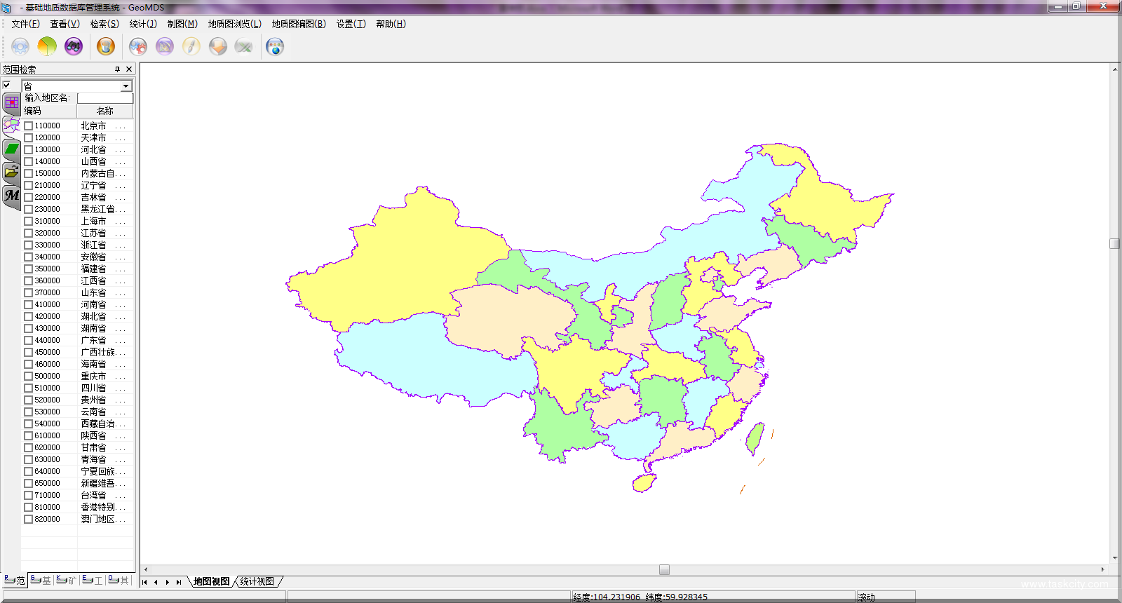Click the 名称 column header
Screen dimensions: 1122x603
coord(105,111)
